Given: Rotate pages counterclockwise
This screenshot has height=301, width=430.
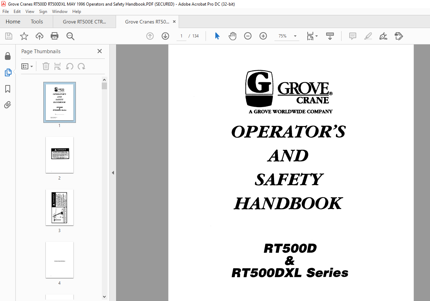Looking at the screenshot, I should tap(70, 66).
